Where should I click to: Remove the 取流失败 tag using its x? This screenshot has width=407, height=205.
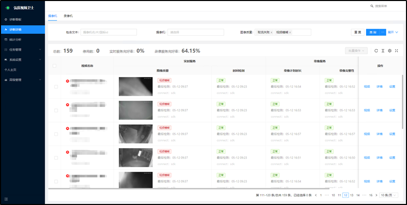271,32
